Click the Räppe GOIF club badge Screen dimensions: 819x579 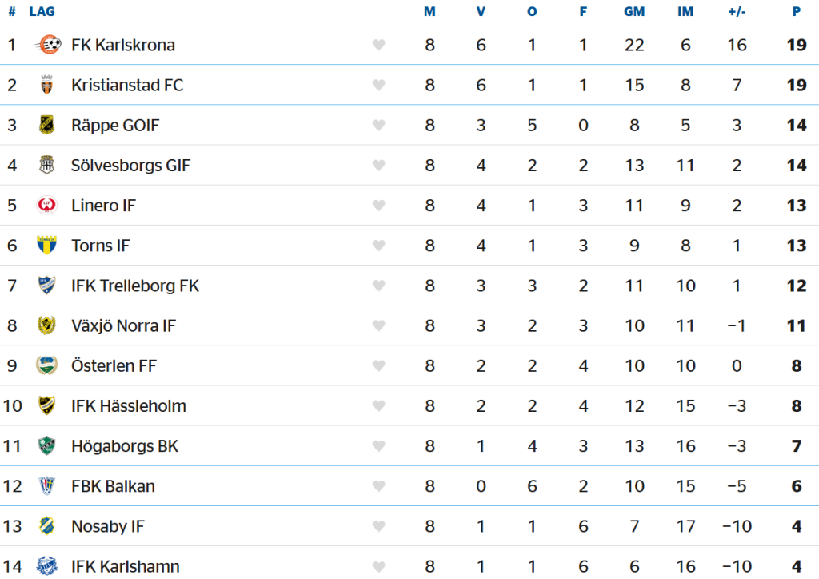(47, 125)
